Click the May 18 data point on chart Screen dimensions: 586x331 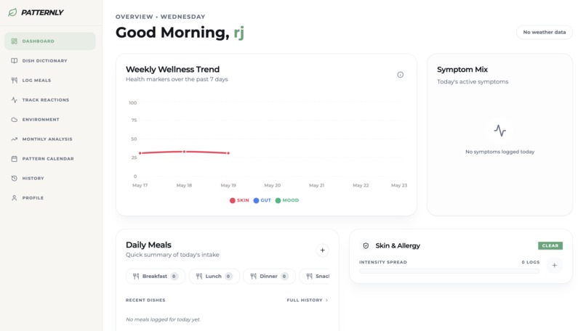click(184, 152)
